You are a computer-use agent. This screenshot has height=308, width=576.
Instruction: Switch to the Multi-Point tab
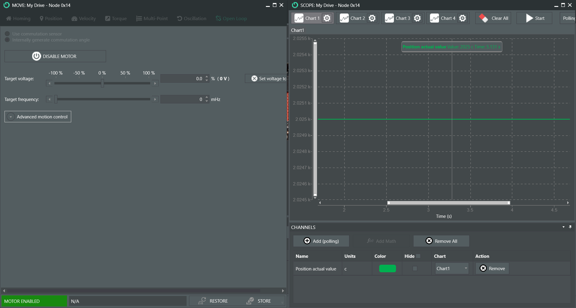152,18
